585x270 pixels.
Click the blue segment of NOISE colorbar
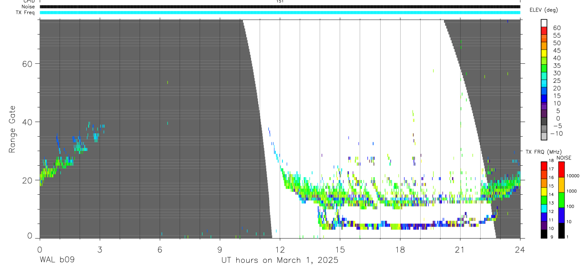pyautogui.click(x=562, y=215)
